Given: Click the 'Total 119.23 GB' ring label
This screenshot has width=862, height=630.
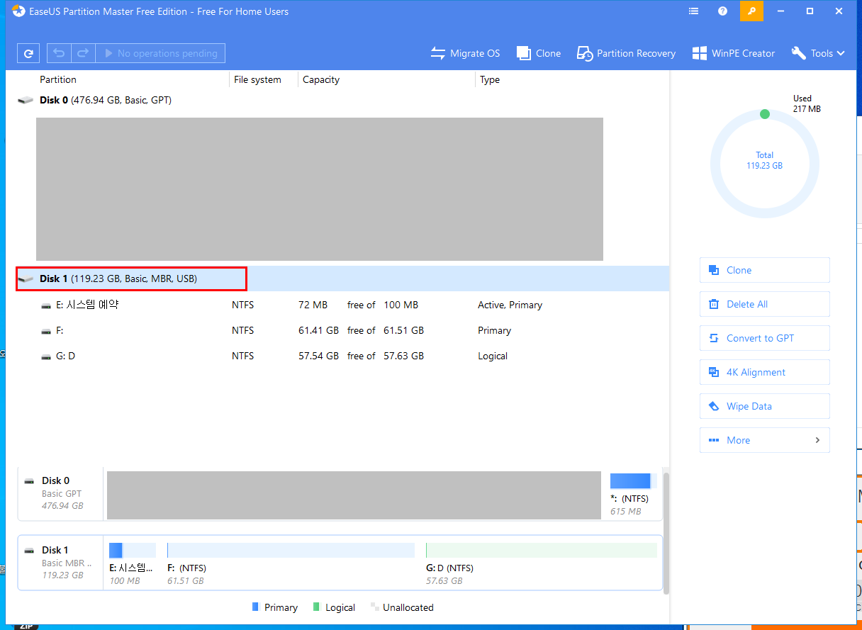Looking at the screenshot, I should coord(764,160).
